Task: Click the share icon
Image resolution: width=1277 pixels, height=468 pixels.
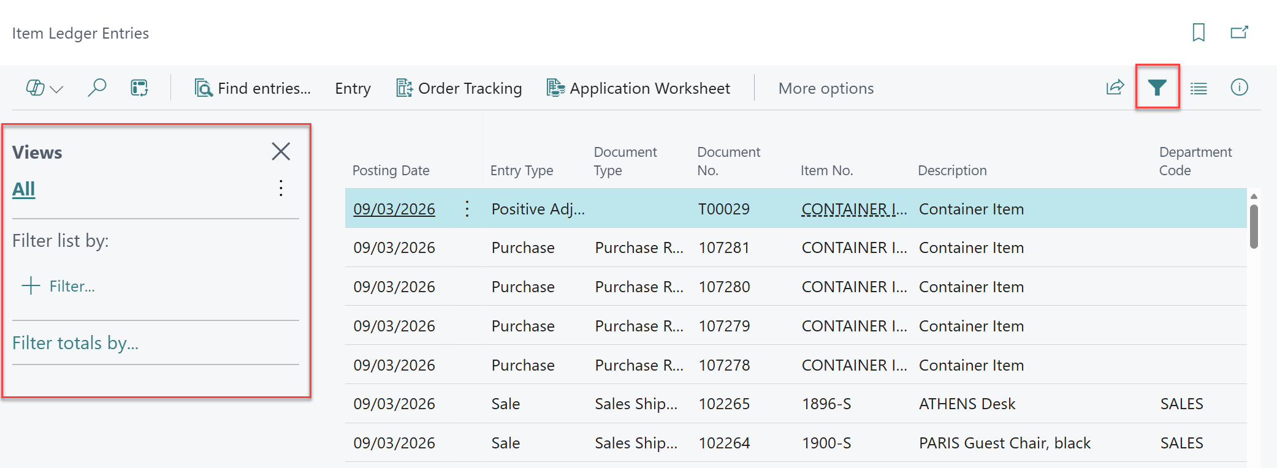Action: 1115,88
